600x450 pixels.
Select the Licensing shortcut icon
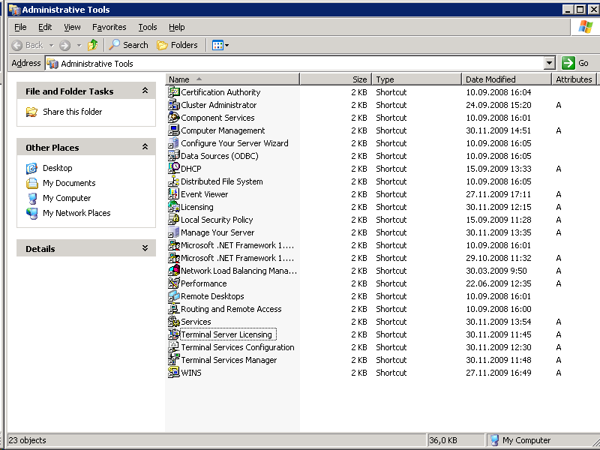click(174, 207)
